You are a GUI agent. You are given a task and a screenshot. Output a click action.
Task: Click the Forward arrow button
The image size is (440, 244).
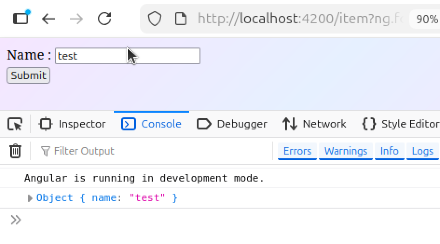[76, 19]
